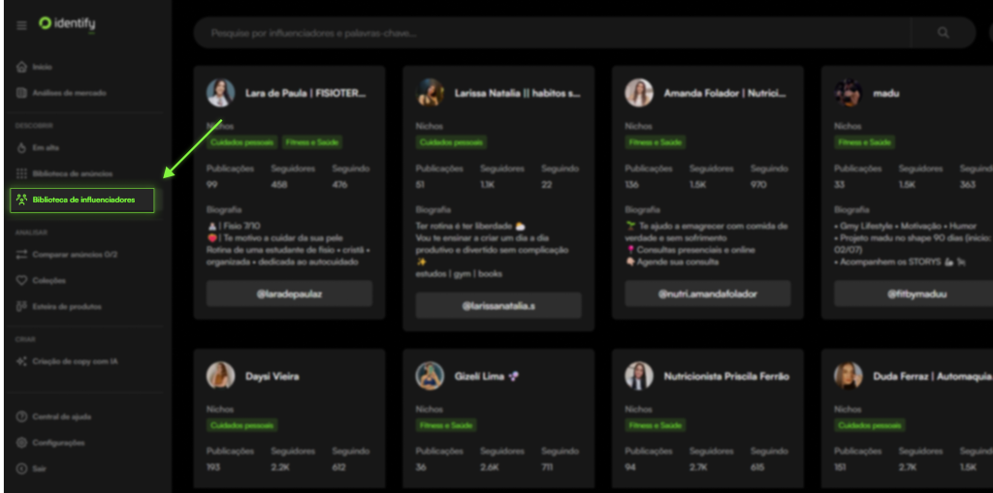Open the @laradepaulaz profile button

[289, 293]
